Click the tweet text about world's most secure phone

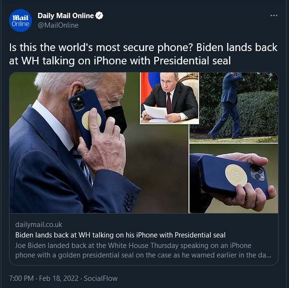click(x=143, y=54)
